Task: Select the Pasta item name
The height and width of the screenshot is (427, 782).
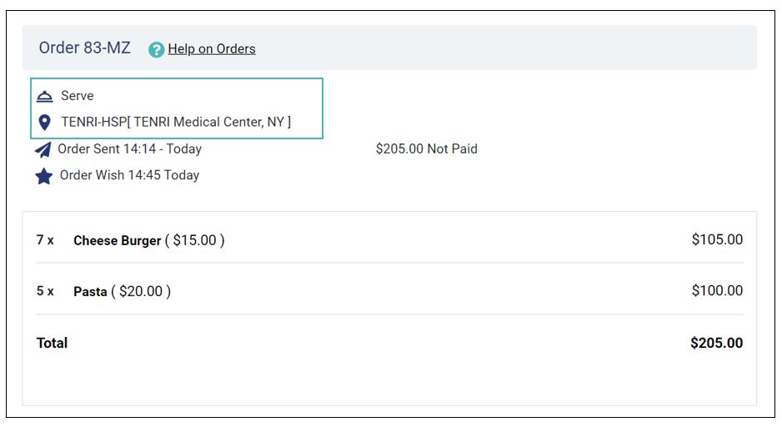Action: 90,291
